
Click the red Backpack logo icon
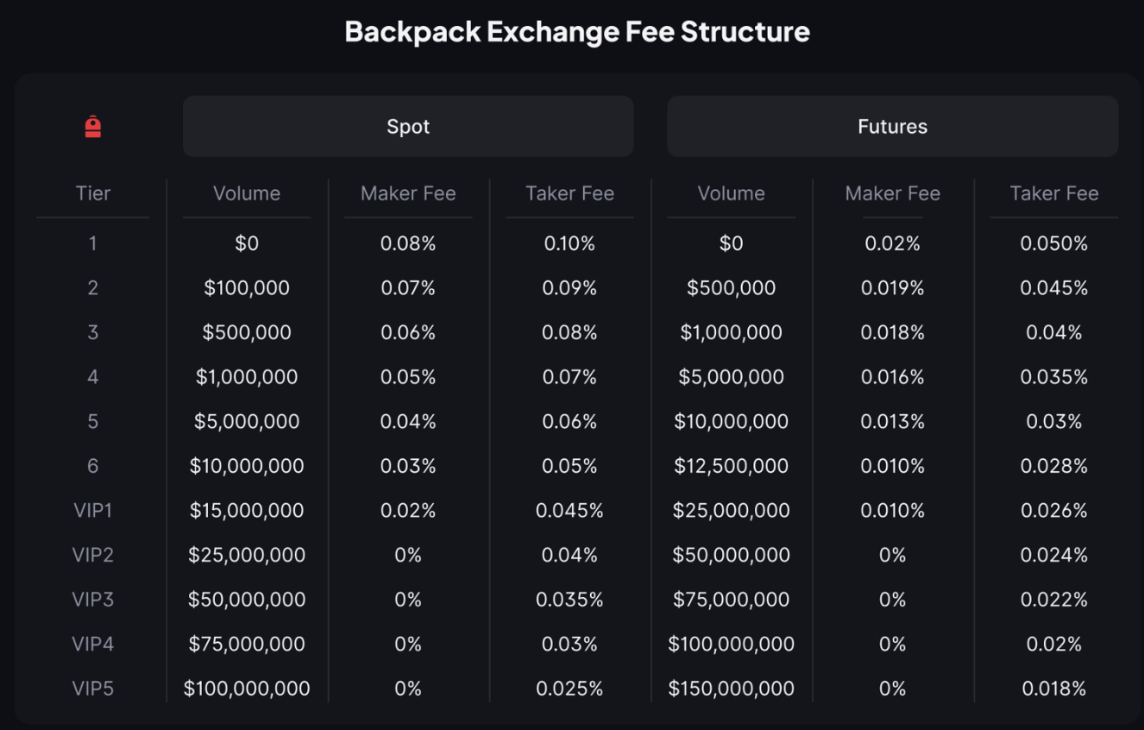tap(93, 127)
